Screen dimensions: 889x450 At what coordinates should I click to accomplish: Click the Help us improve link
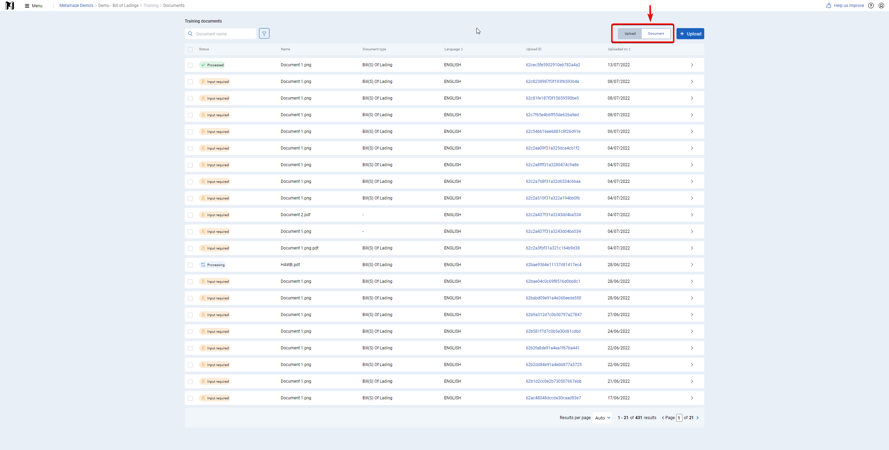849,6
